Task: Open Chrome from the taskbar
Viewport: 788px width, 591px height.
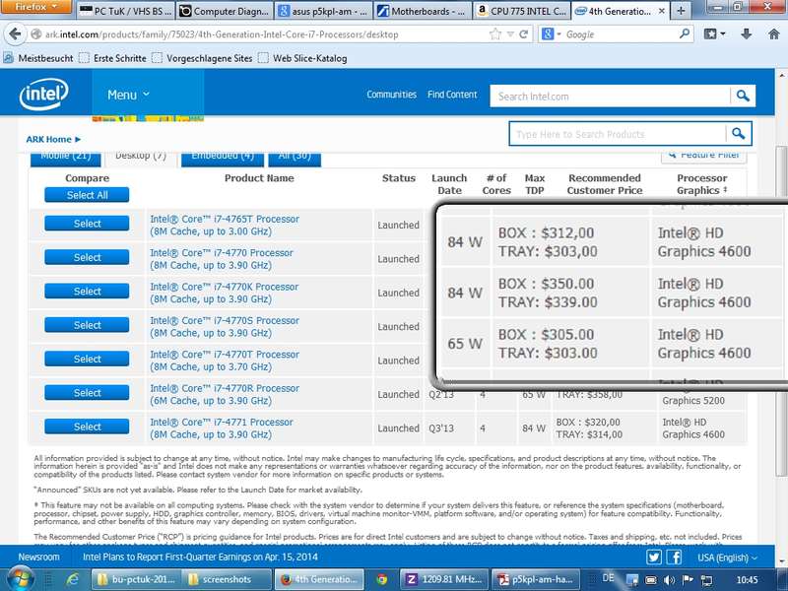Action: [381, 579]
